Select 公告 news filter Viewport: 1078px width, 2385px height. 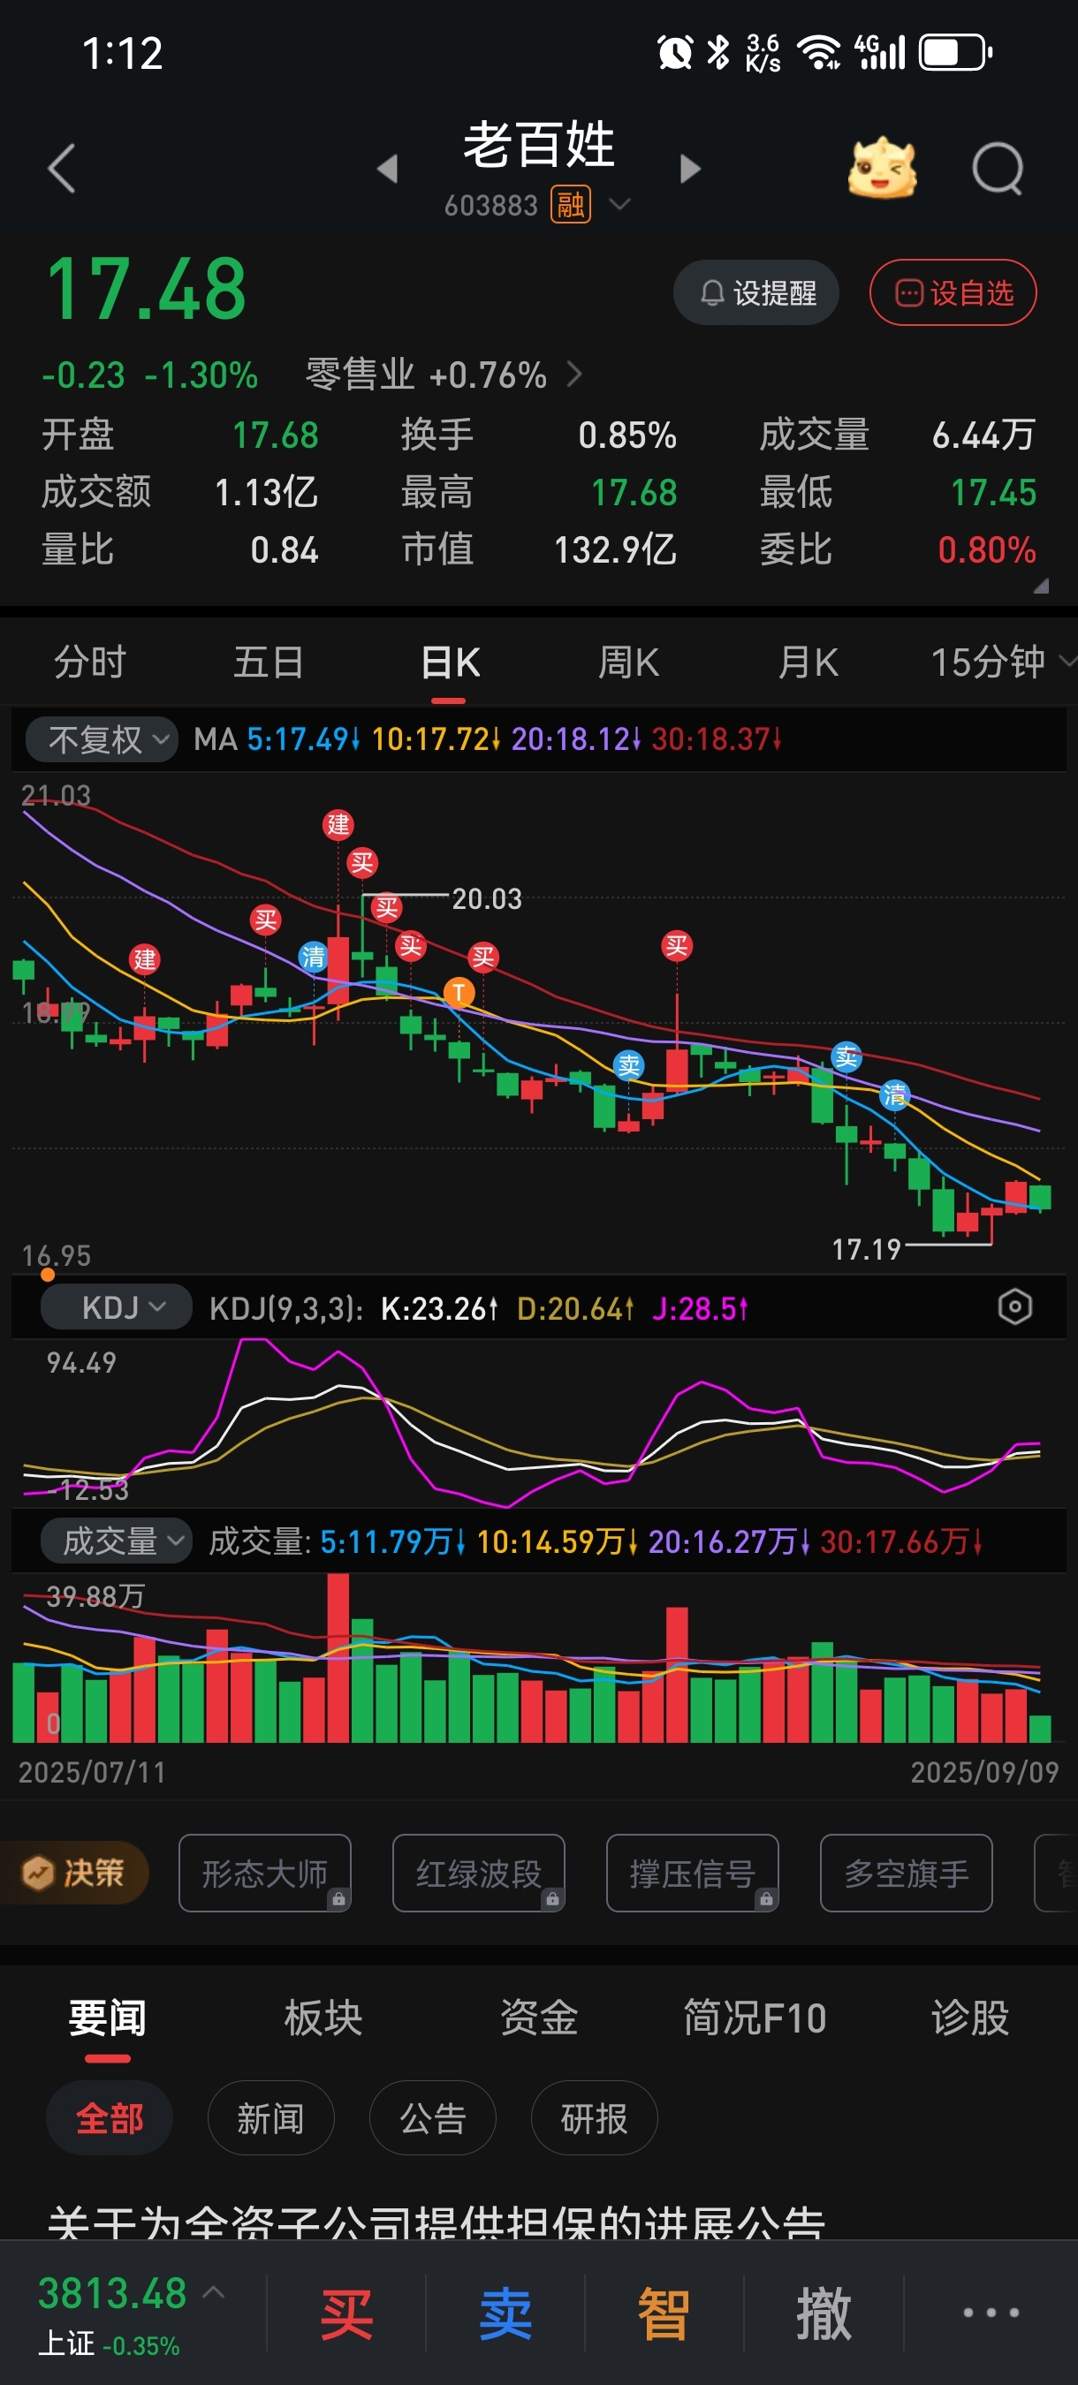click(432, 2118)
